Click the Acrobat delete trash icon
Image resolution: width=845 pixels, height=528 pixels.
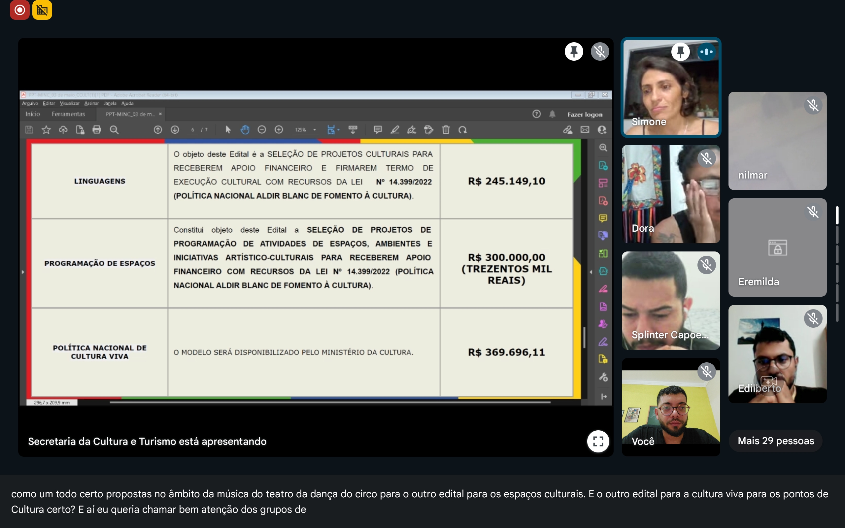pyautogui.click(x=446, y=130)
